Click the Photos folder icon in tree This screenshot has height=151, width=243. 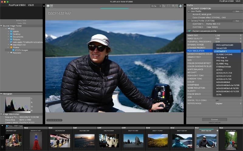[x=11, y=48]
